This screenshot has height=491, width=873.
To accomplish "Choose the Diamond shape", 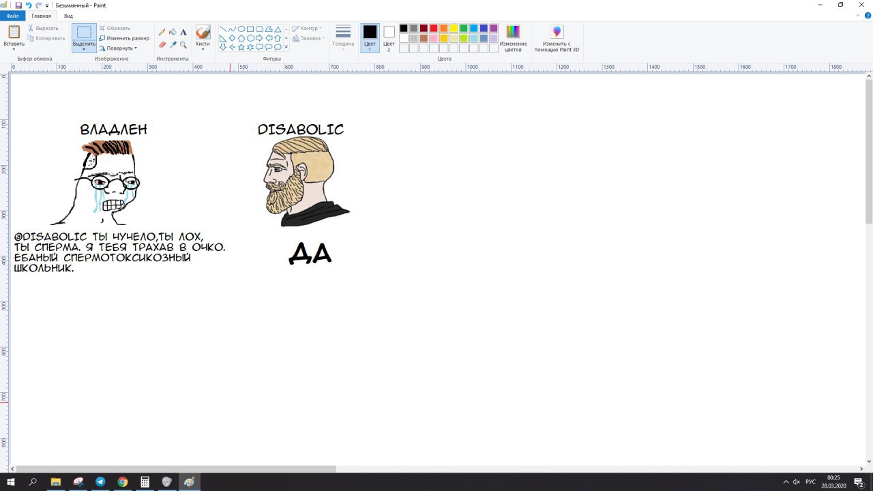I will [232, 38].
